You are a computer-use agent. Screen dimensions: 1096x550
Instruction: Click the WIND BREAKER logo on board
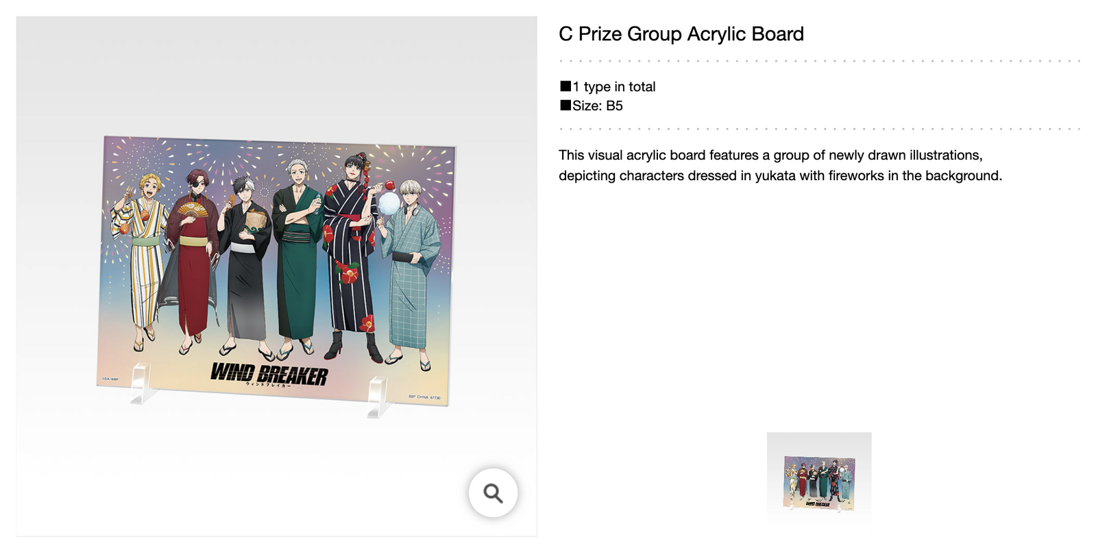click(x=269, y=375)
